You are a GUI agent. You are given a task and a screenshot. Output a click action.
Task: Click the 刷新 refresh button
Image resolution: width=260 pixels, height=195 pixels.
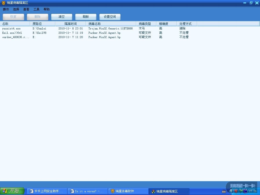pos(86,17)
